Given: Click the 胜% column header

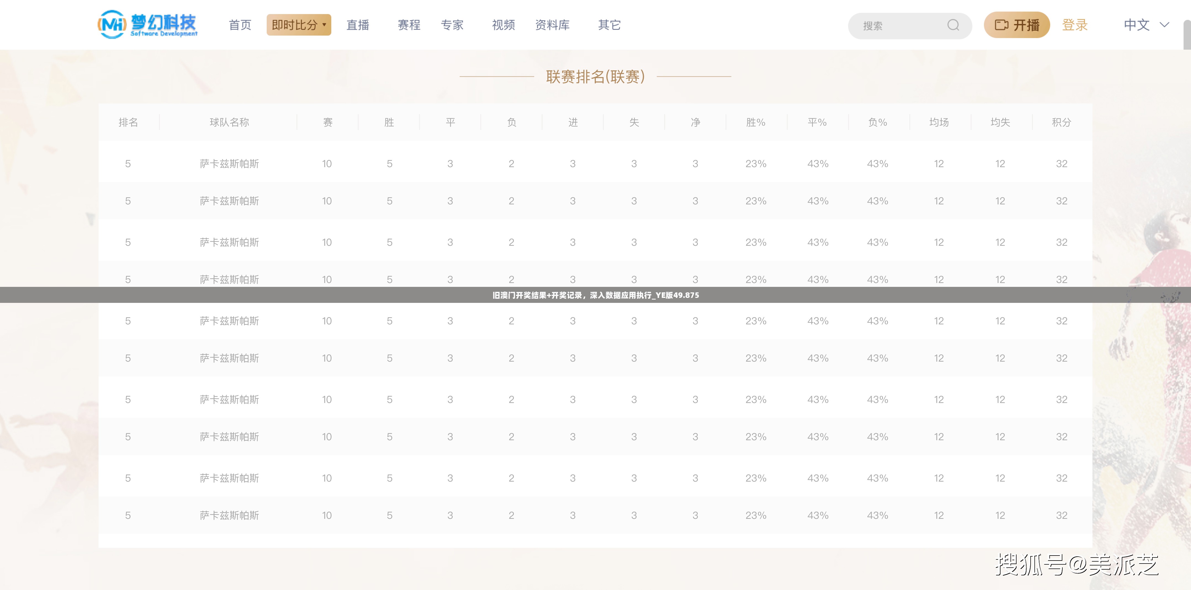Looking at the screenshot, I should pos(756,122).
